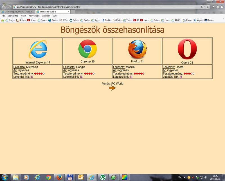Open the Algo... bookmark
The image size is (225, 181).
pos(198,20)
